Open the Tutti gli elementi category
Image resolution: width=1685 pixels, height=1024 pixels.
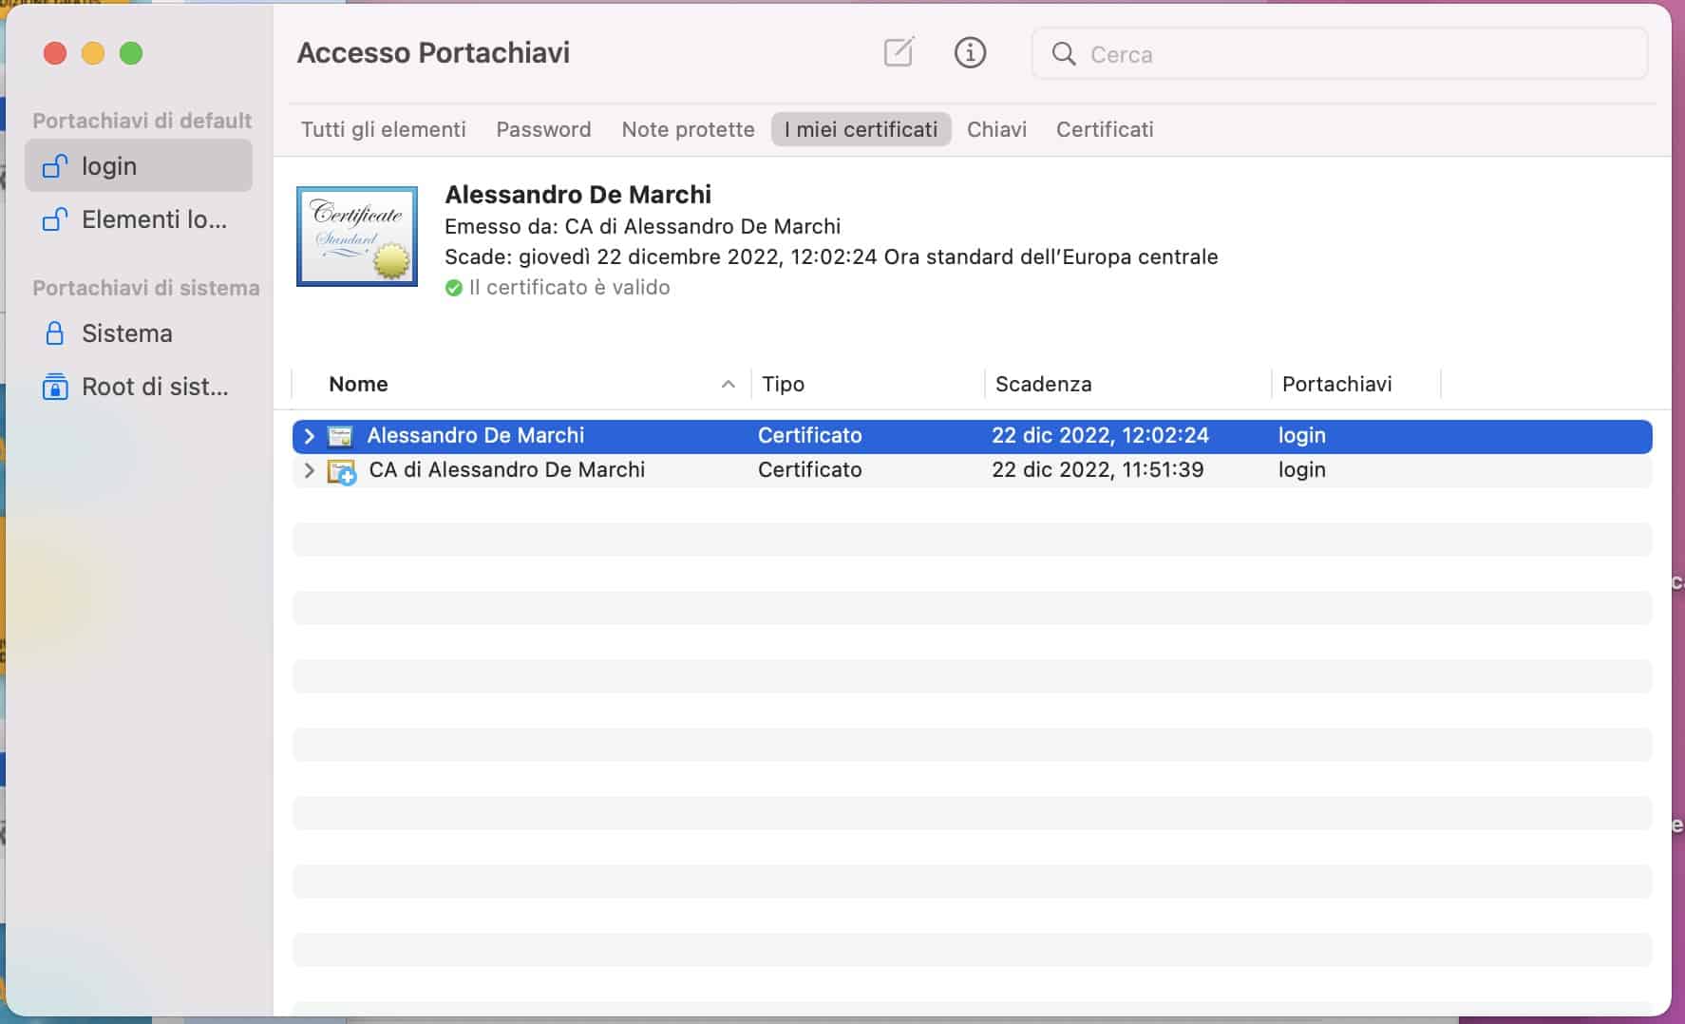click(x=382, y=129)
